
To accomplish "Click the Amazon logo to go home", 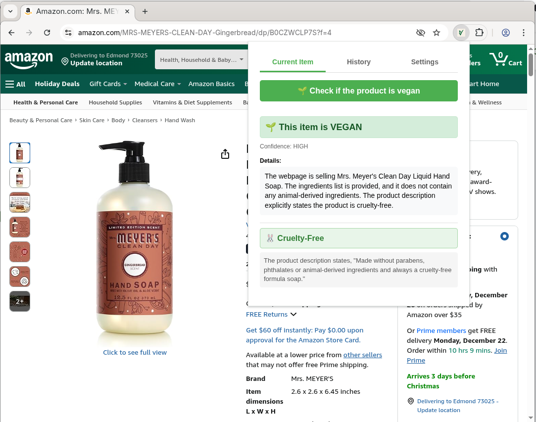I will tap(29, 59).
